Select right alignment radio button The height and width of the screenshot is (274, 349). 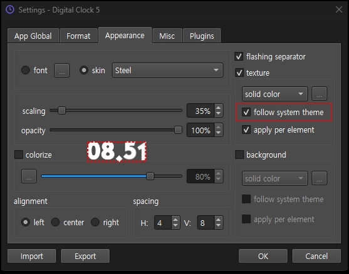[x=95, y=222]
